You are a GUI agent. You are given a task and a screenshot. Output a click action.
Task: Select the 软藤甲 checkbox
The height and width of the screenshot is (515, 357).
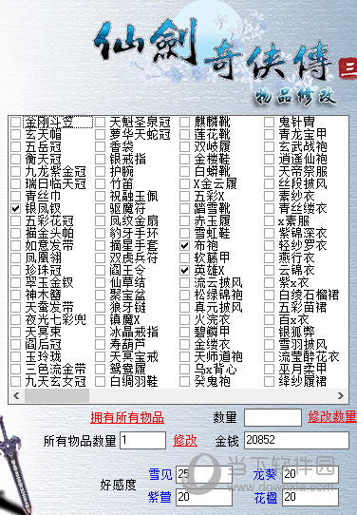point(185,257)
